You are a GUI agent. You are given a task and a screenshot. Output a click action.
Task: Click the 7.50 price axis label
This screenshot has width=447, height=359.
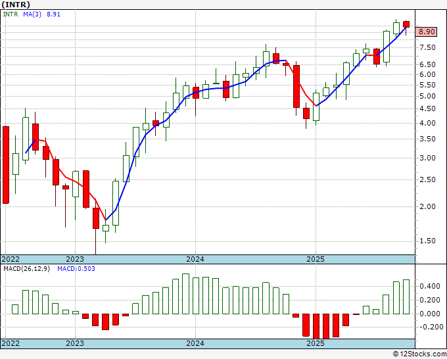(x=427, y=47)
